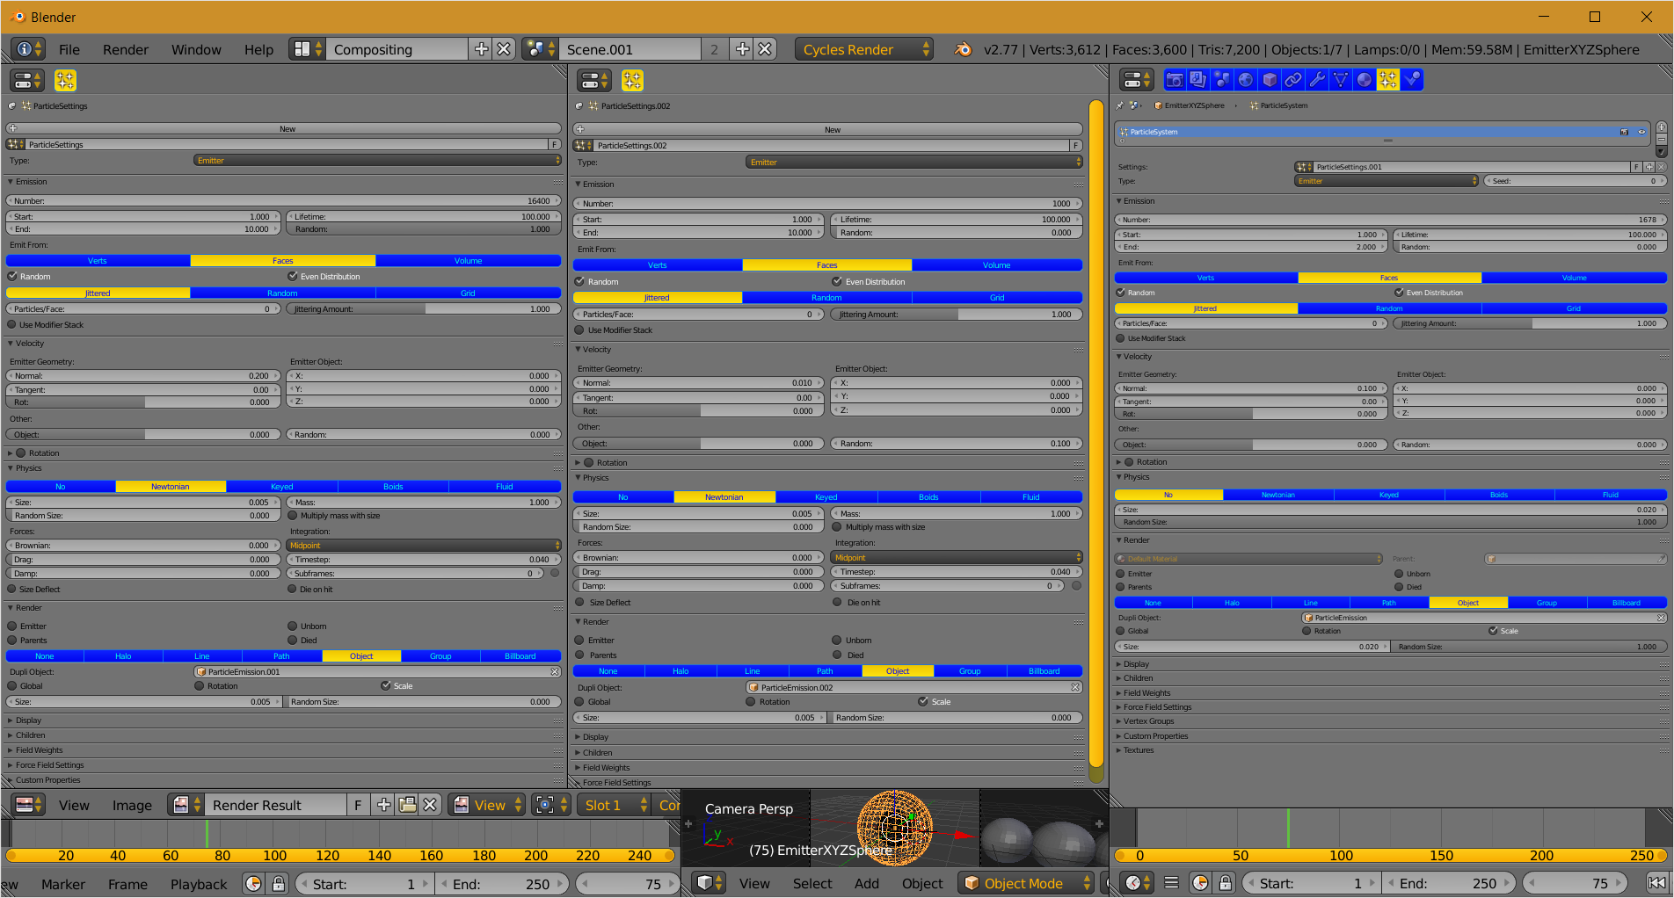This screenshot has height=898, width=1674.
Task: Enable Use Modifier Stack in left panel
Action: click(12, 325)
